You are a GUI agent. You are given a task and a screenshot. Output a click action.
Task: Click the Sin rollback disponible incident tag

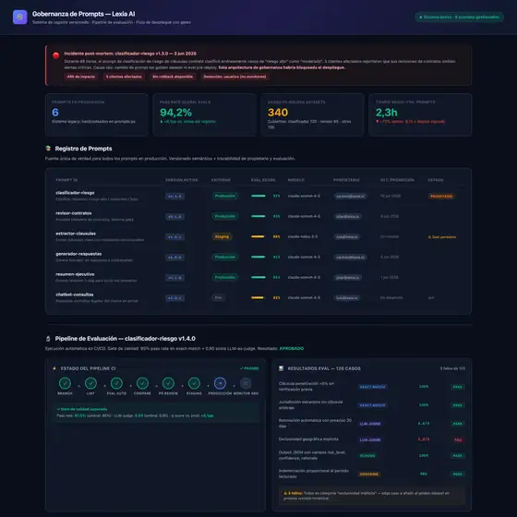pos(173,77)
